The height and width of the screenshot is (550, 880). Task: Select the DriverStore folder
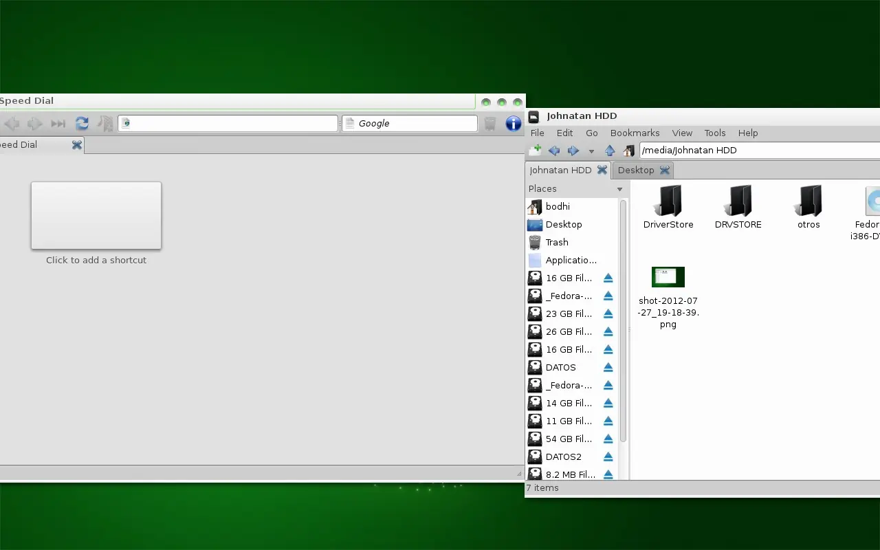668,207
